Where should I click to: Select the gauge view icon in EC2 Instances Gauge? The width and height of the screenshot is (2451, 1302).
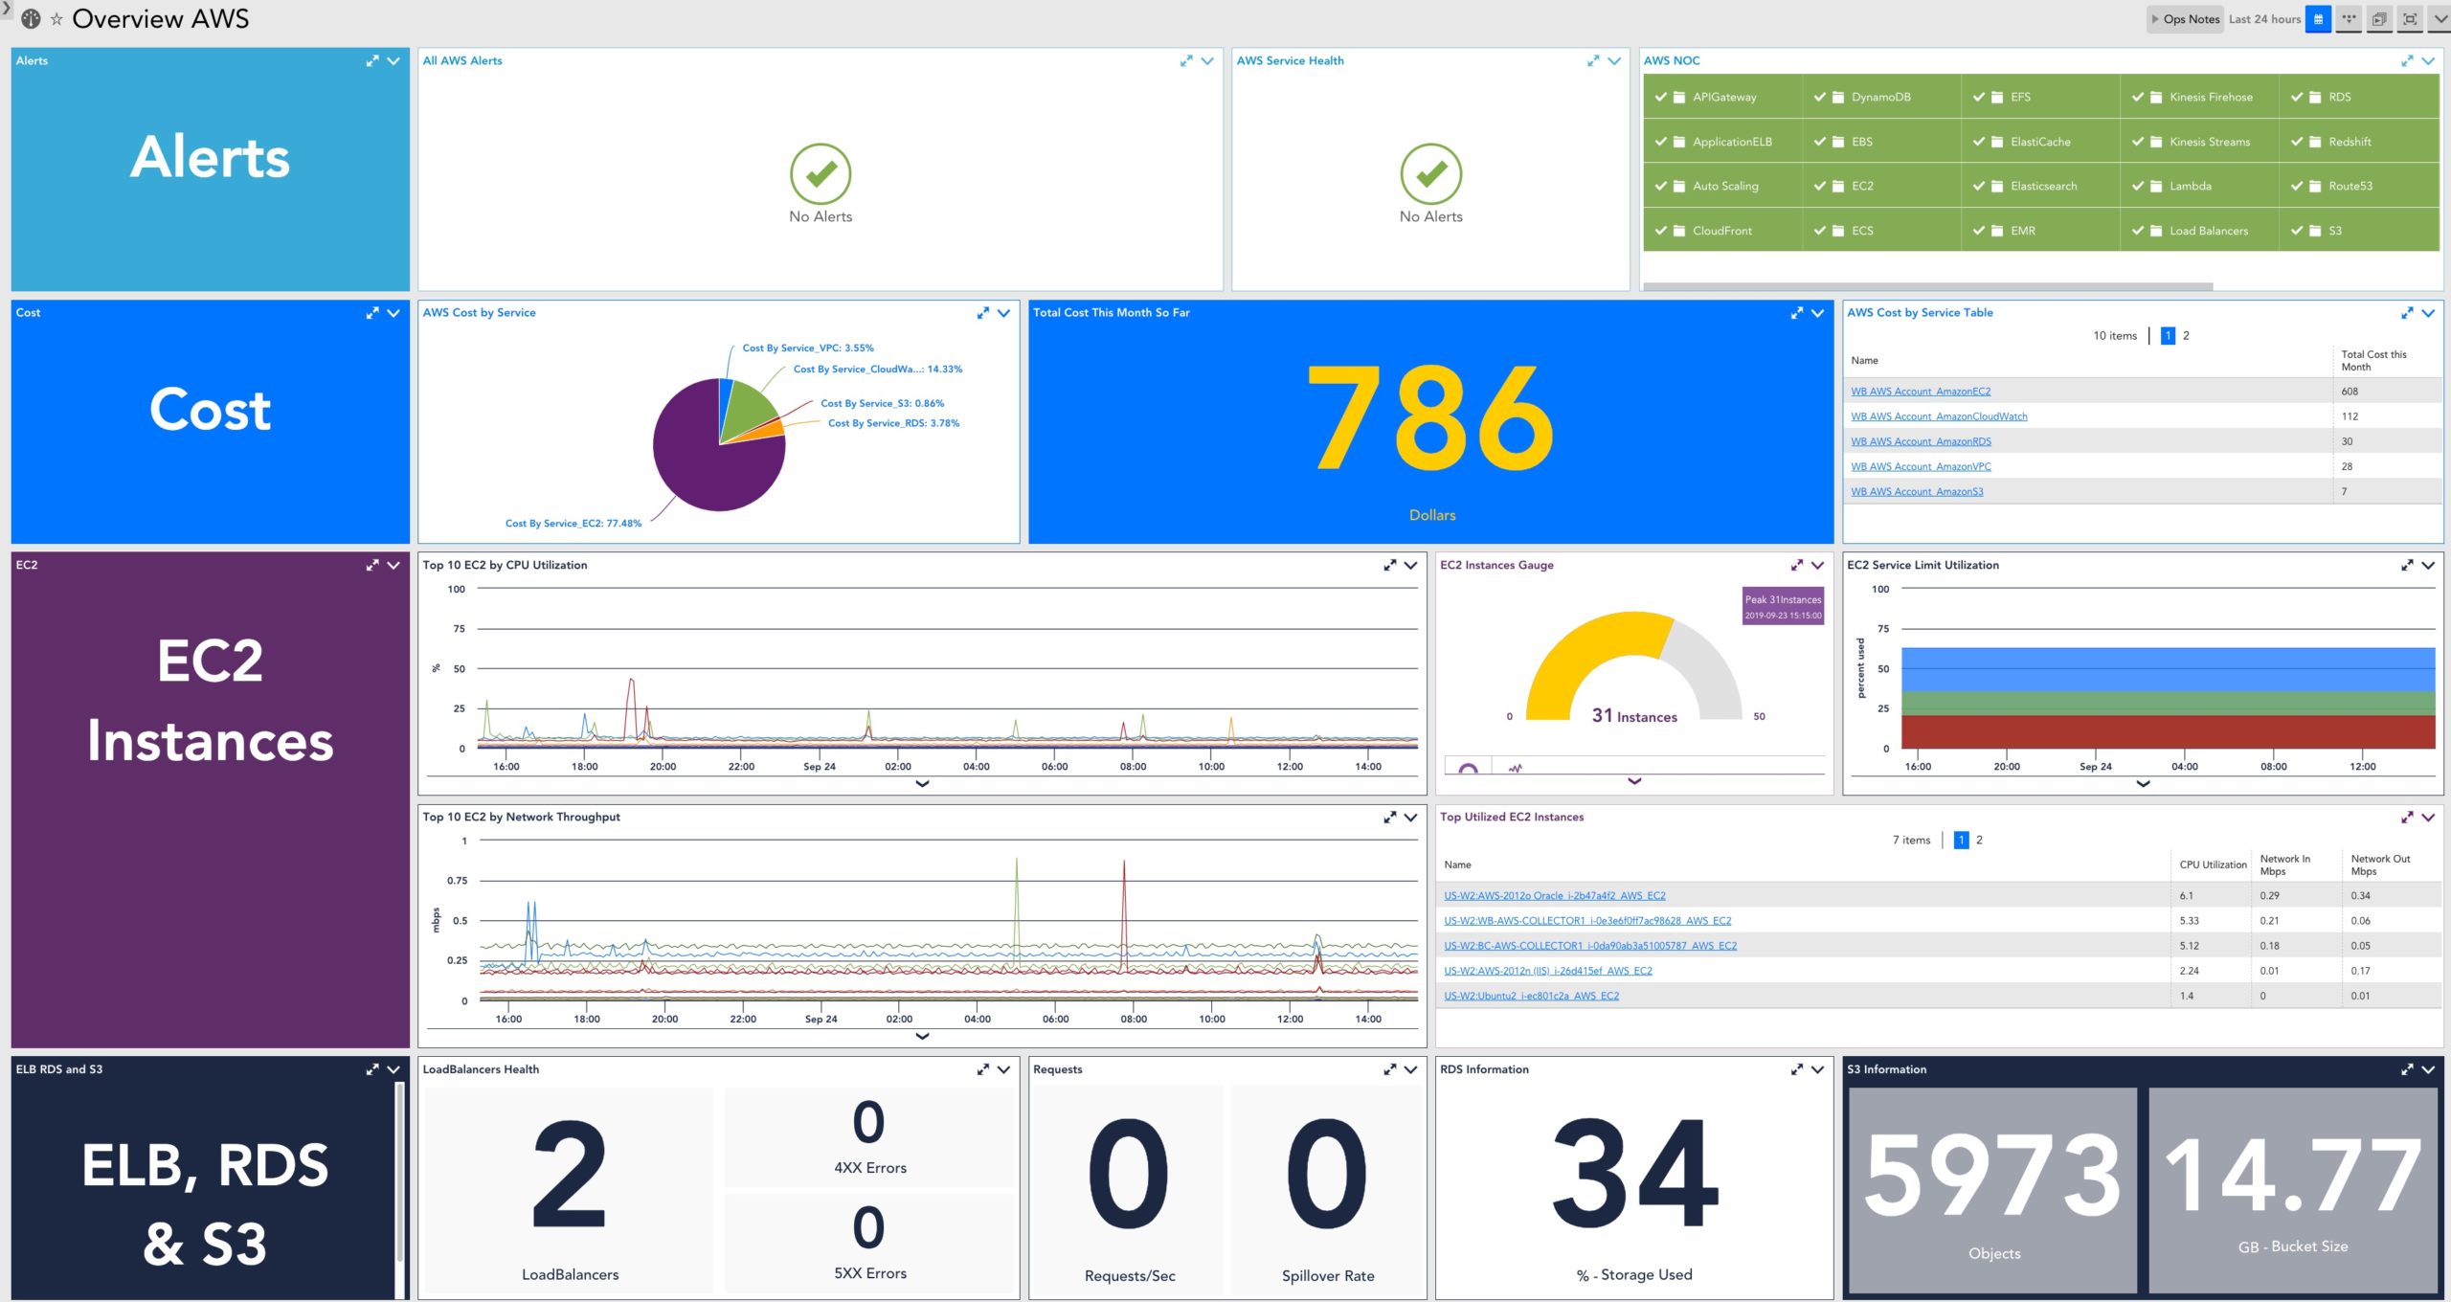pyautogui.click(x=1467, y=768)
